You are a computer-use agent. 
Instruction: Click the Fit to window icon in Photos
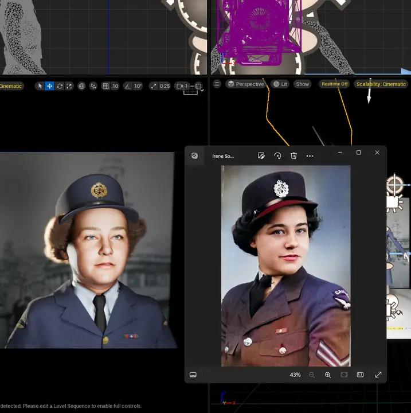tap(344, 375)
